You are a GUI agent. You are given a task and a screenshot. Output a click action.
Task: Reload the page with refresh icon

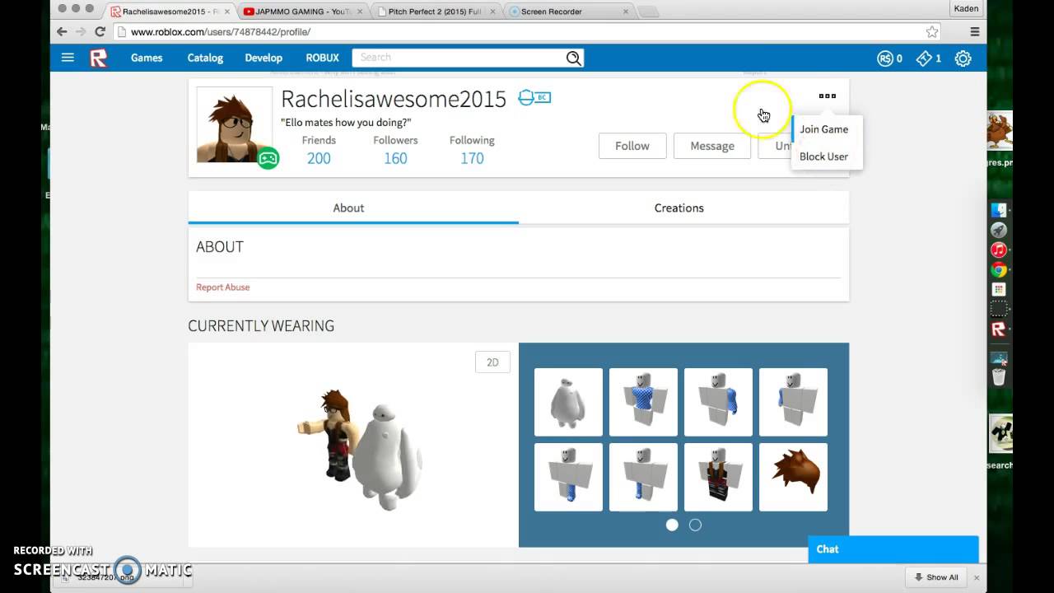(x=100, y=31)
